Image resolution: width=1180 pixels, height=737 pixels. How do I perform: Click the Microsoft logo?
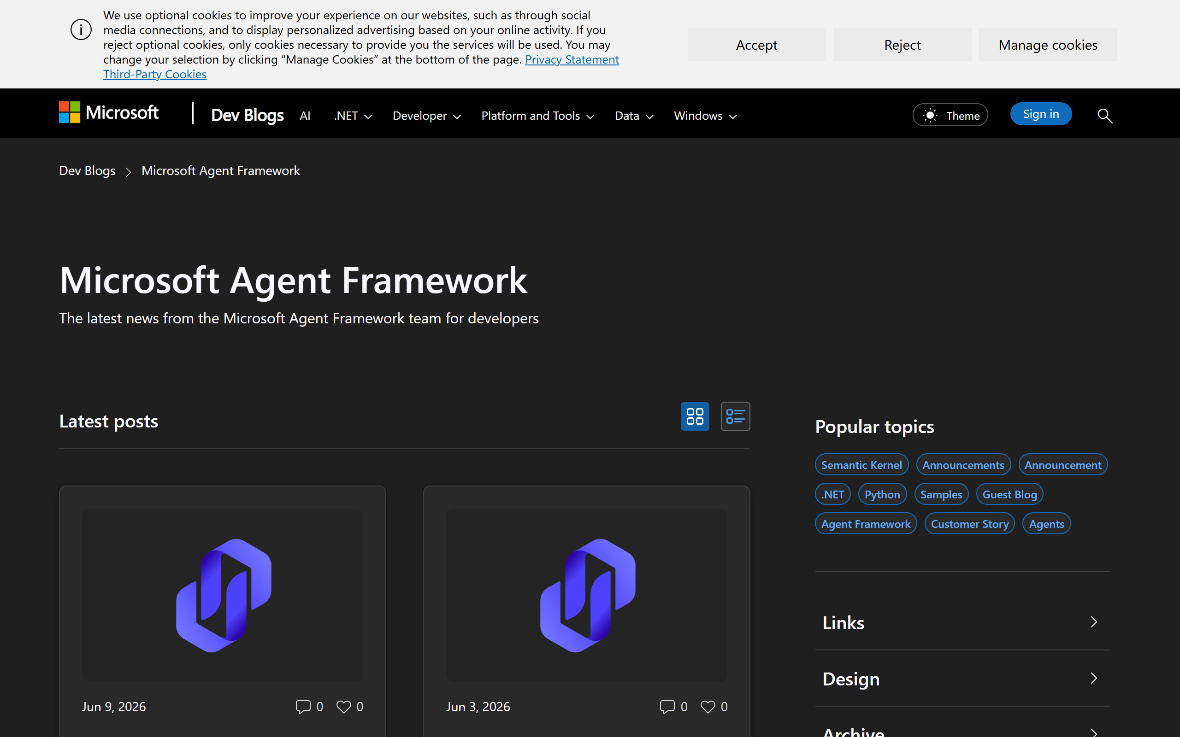point(109,112)
